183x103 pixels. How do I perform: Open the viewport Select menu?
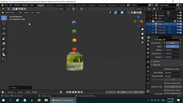pos(27,13)
